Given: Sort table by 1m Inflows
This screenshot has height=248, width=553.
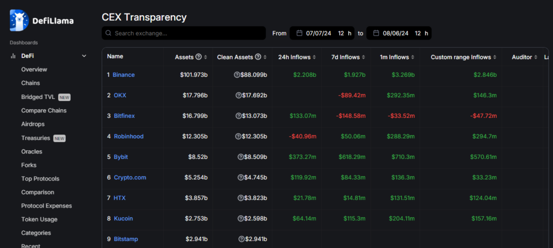Looking at the screenshot, I should (x=413, y=57).
